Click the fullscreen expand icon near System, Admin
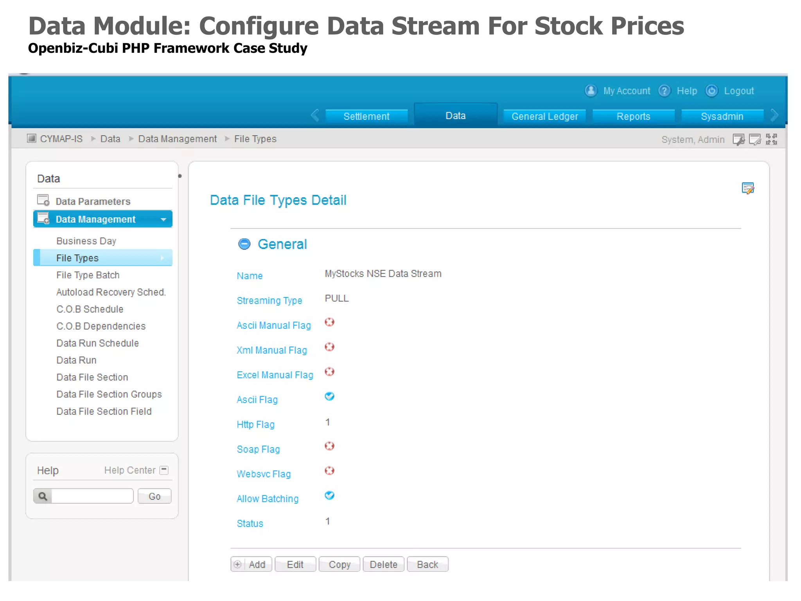Screen dimensions: 801x601 pyautogui.click(x=771, y=139)
